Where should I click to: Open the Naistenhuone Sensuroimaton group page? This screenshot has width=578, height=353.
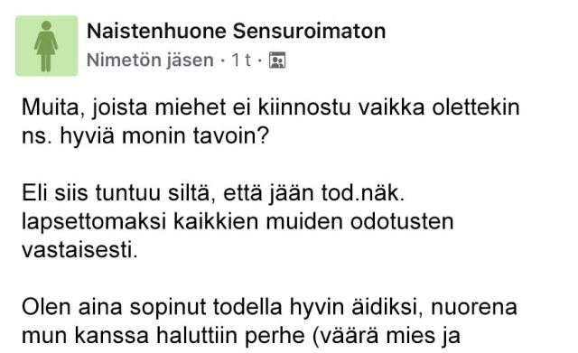(237, 31)
